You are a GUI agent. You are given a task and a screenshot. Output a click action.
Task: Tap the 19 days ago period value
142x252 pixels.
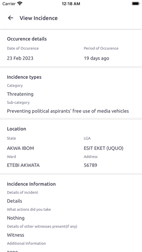click(96, 58)
